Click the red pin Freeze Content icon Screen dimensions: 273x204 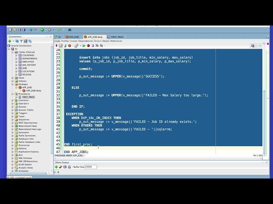[56, 45]
